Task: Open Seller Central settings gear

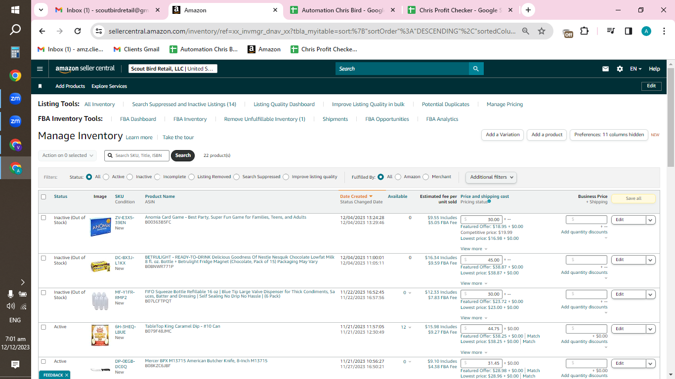Action: 620,69
